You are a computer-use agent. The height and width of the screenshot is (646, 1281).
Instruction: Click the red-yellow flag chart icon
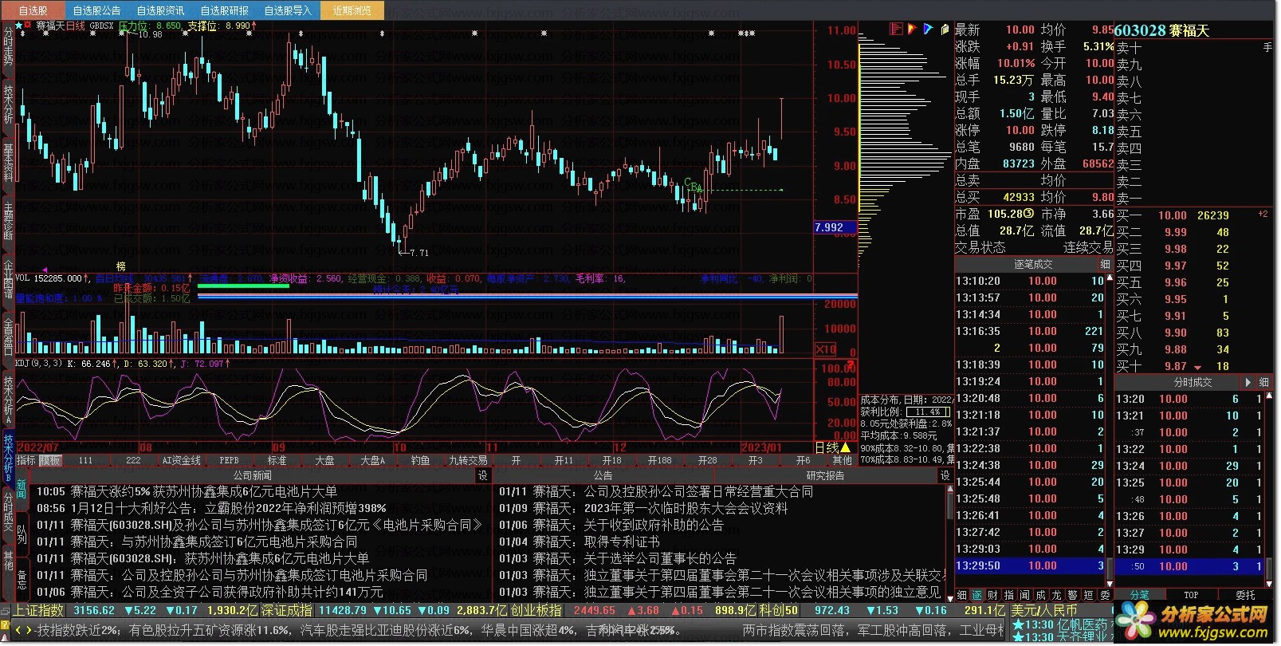pos(912,30)
